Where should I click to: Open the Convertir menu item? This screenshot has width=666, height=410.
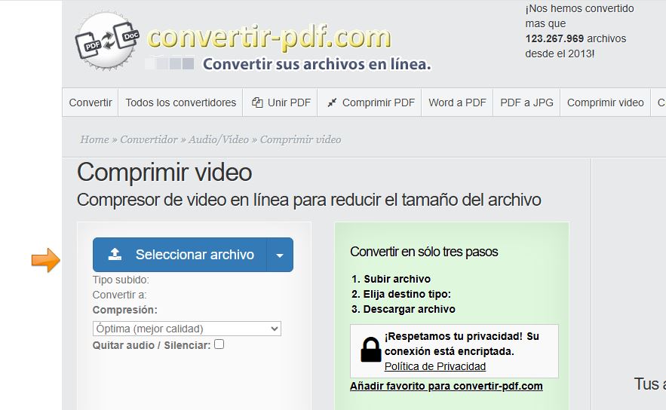(x=91, y=102)
